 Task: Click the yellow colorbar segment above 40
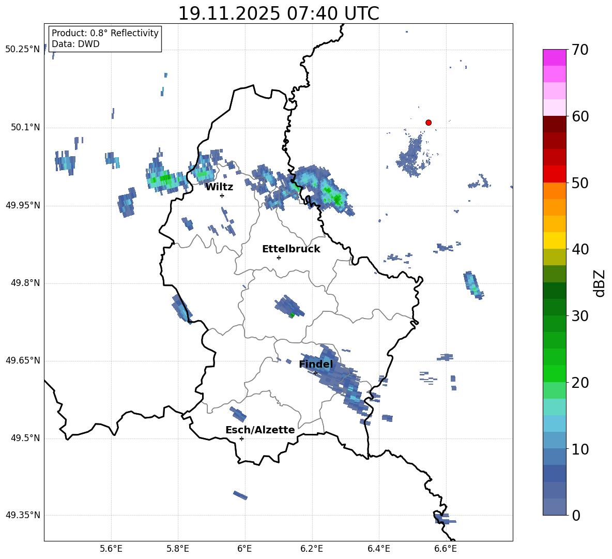pos(554,240)
